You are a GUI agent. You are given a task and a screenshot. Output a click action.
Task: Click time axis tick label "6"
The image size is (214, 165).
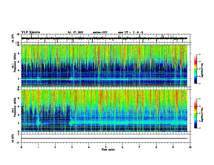click(123, 147)
